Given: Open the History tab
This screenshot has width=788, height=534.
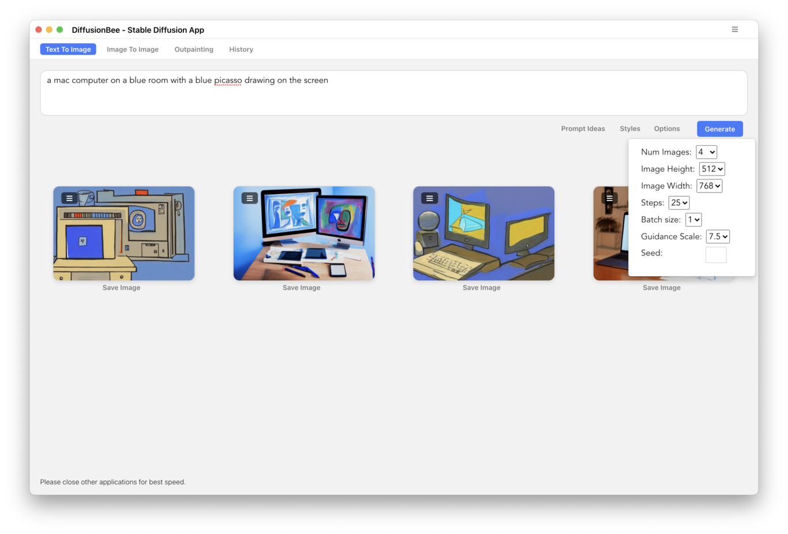Looking at the screenshot, I should [241, 50].
